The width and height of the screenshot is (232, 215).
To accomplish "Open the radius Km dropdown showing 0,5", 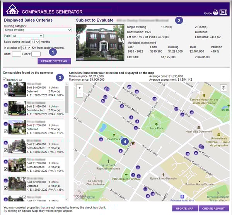I will (26, 48).
